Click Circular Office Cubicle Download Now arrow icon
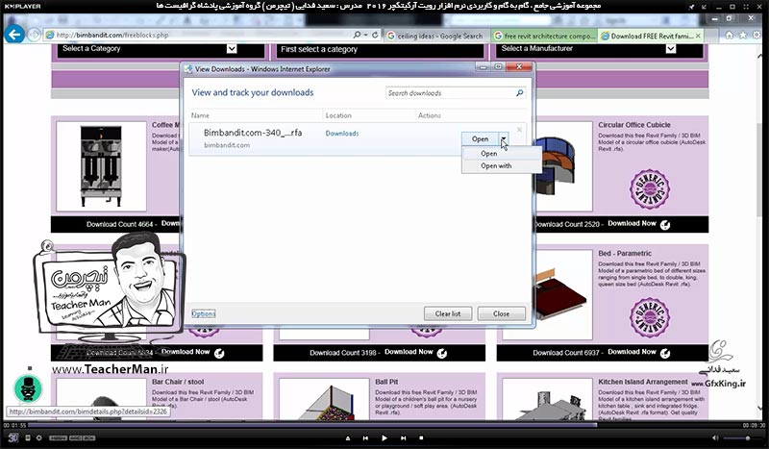 tap(665, 225)
